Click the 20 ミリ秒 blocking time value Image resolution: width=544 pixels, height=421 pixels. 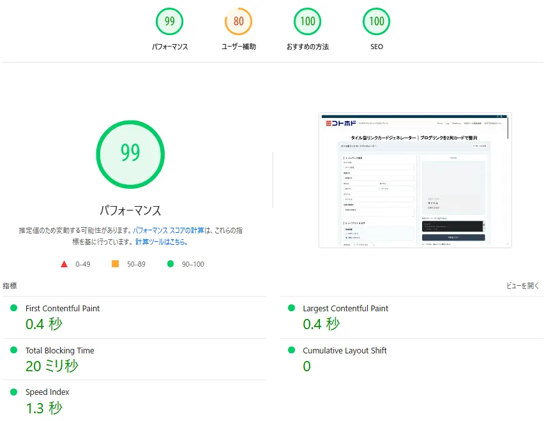(x=52, y=366)
